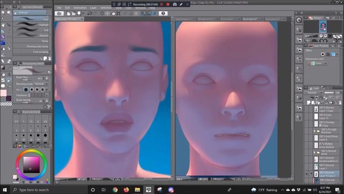Click the Redo arrow icon
Screen dimensions: 344x194
click(x=95, y=13)
